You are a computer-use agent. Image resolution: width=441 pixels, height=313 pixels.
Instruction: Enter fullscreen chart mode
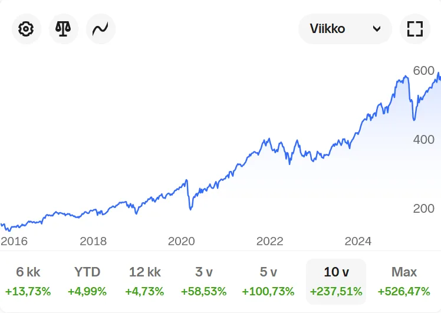pyautogui.click(x=415, y=29)
